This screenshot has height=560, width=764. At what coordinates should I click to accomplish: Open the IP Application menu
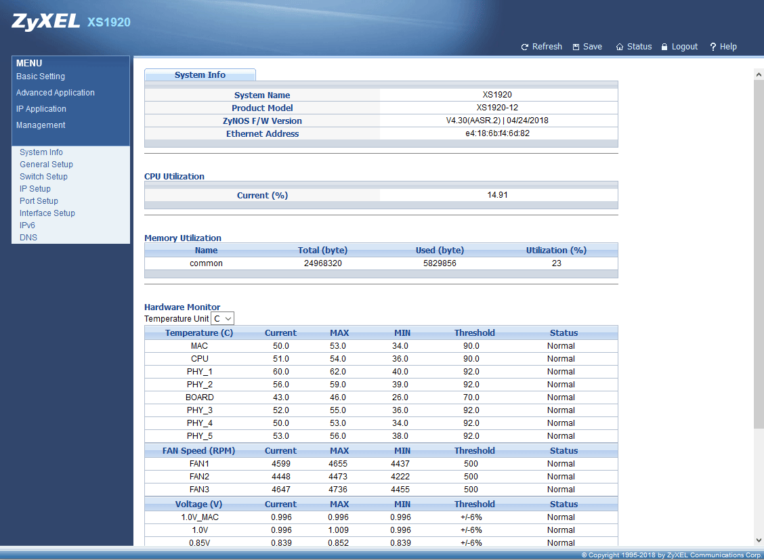pos(41,108)
